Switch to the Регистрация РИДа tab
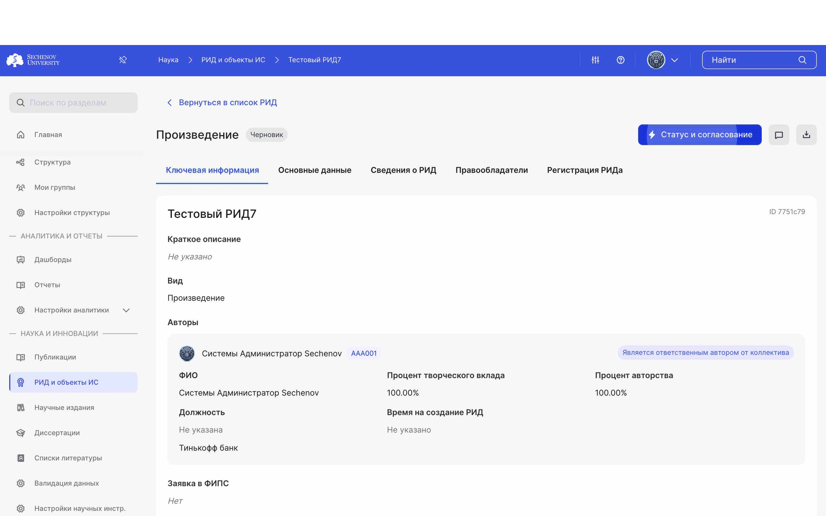Viewport: 826px width, 516px height. click(585, 170)
